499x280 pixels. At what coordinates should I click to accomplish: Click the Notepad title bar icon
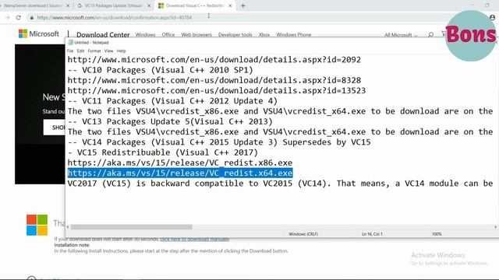71,43
